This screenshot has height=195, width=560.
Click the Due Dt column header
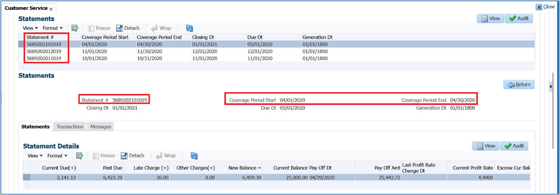255,37
